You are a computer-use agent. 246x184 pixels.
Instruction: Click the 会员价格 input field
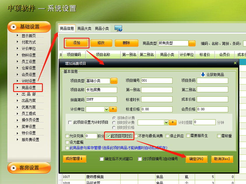click(x=212, y=109)
